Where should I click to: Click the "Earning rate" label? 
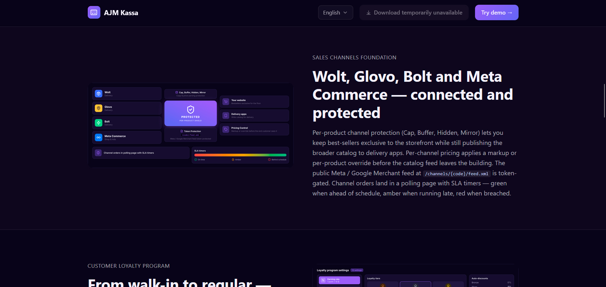click(x=334, y=279)
